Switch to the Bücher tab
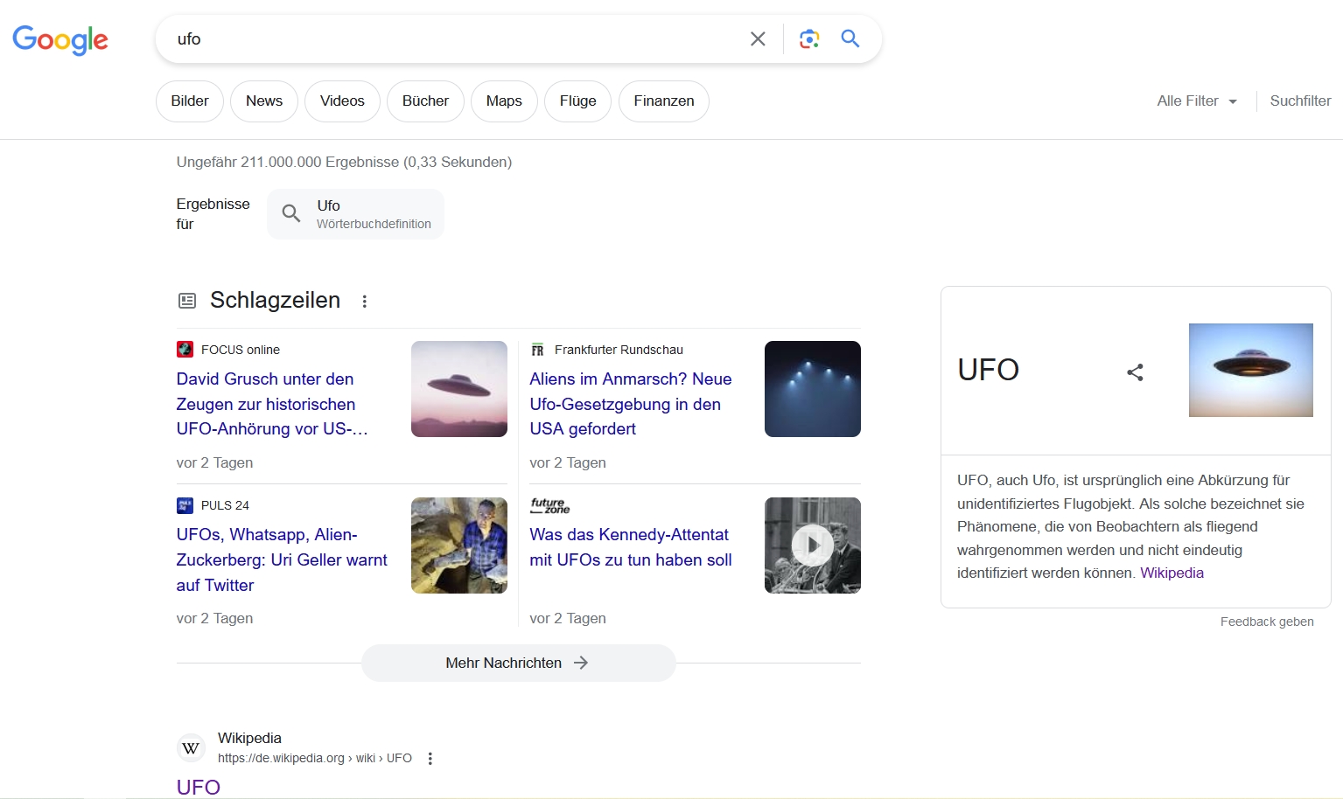Screen dimensions: 1343x799 click(425, 101)
